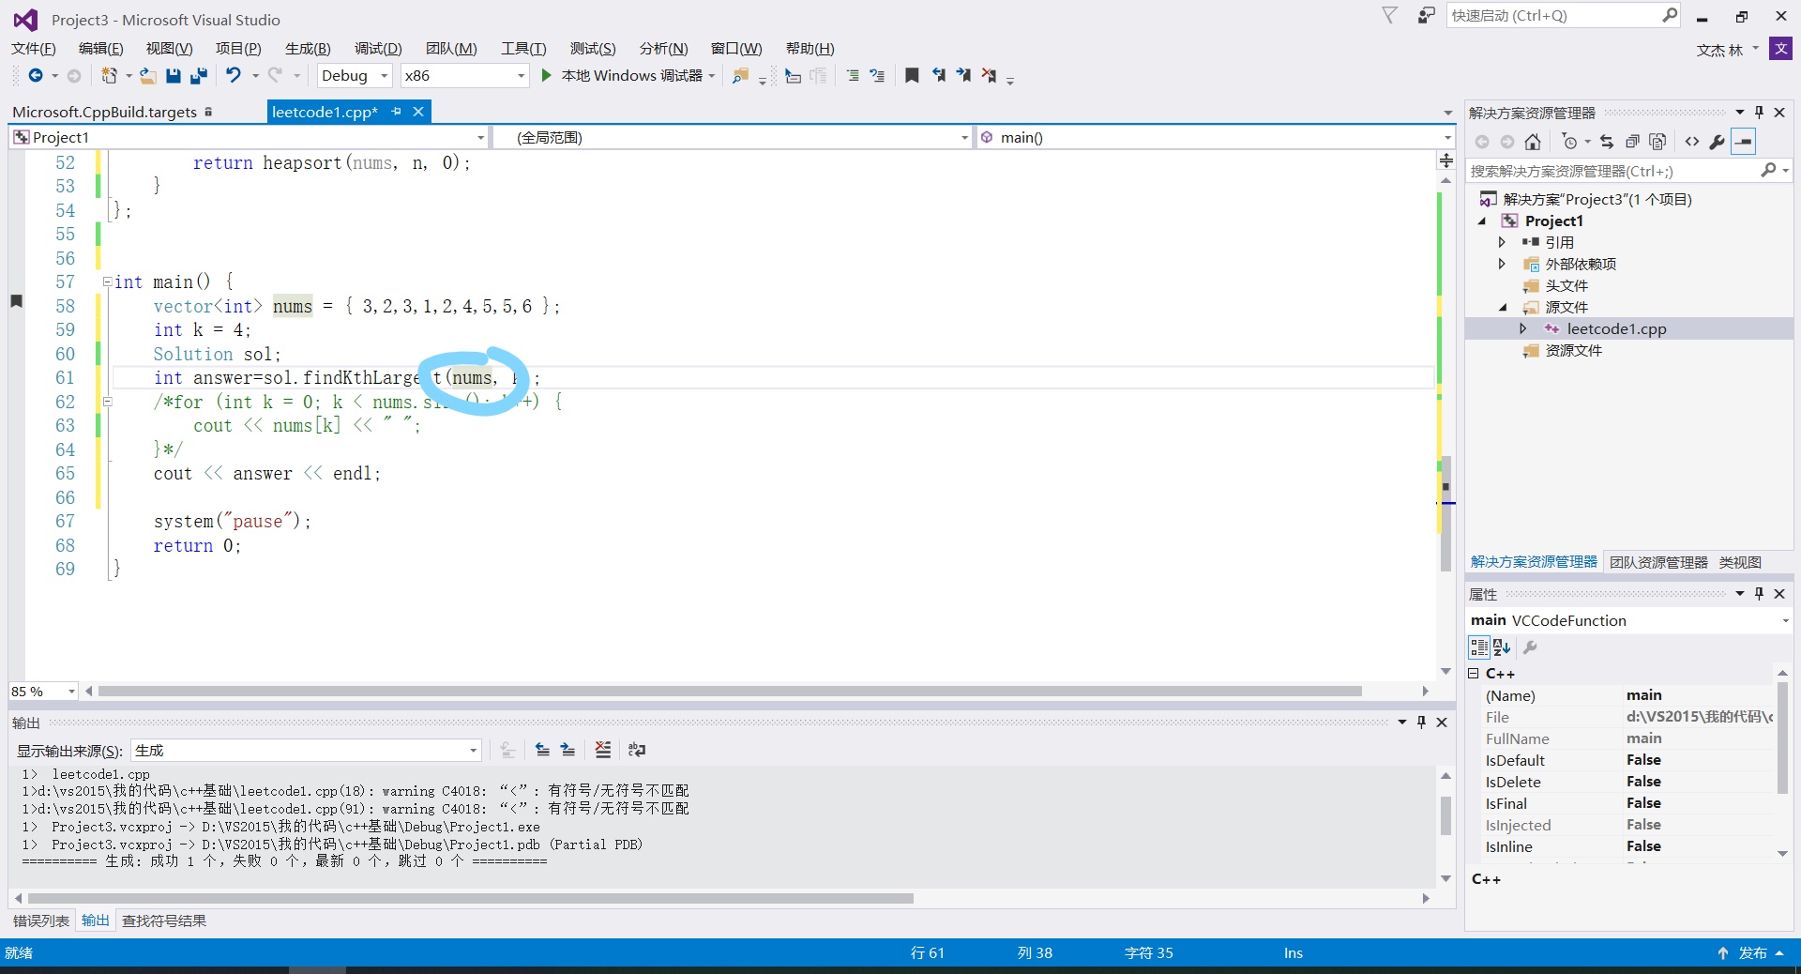Image resolution: width=1801 pixels, height=974 pixels.
Task: Collapse All in Solution Explorer toolbar
Action: click(x=1632, y=142)
